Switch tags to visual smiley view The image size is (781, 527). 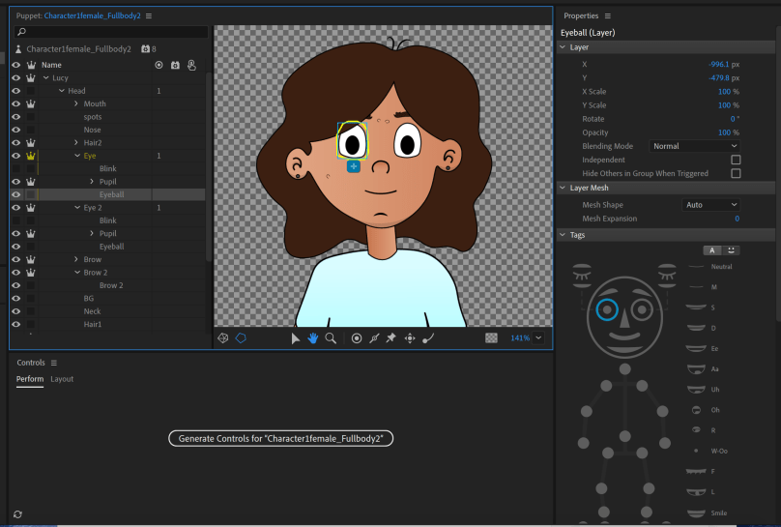(731, 250)
